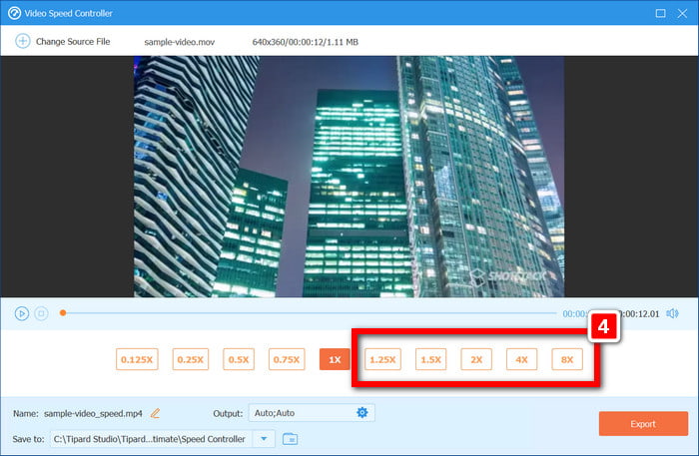Screen dimensions: 699x456
Task: Export the speed-adjusted video
Action: coord(643,424)
